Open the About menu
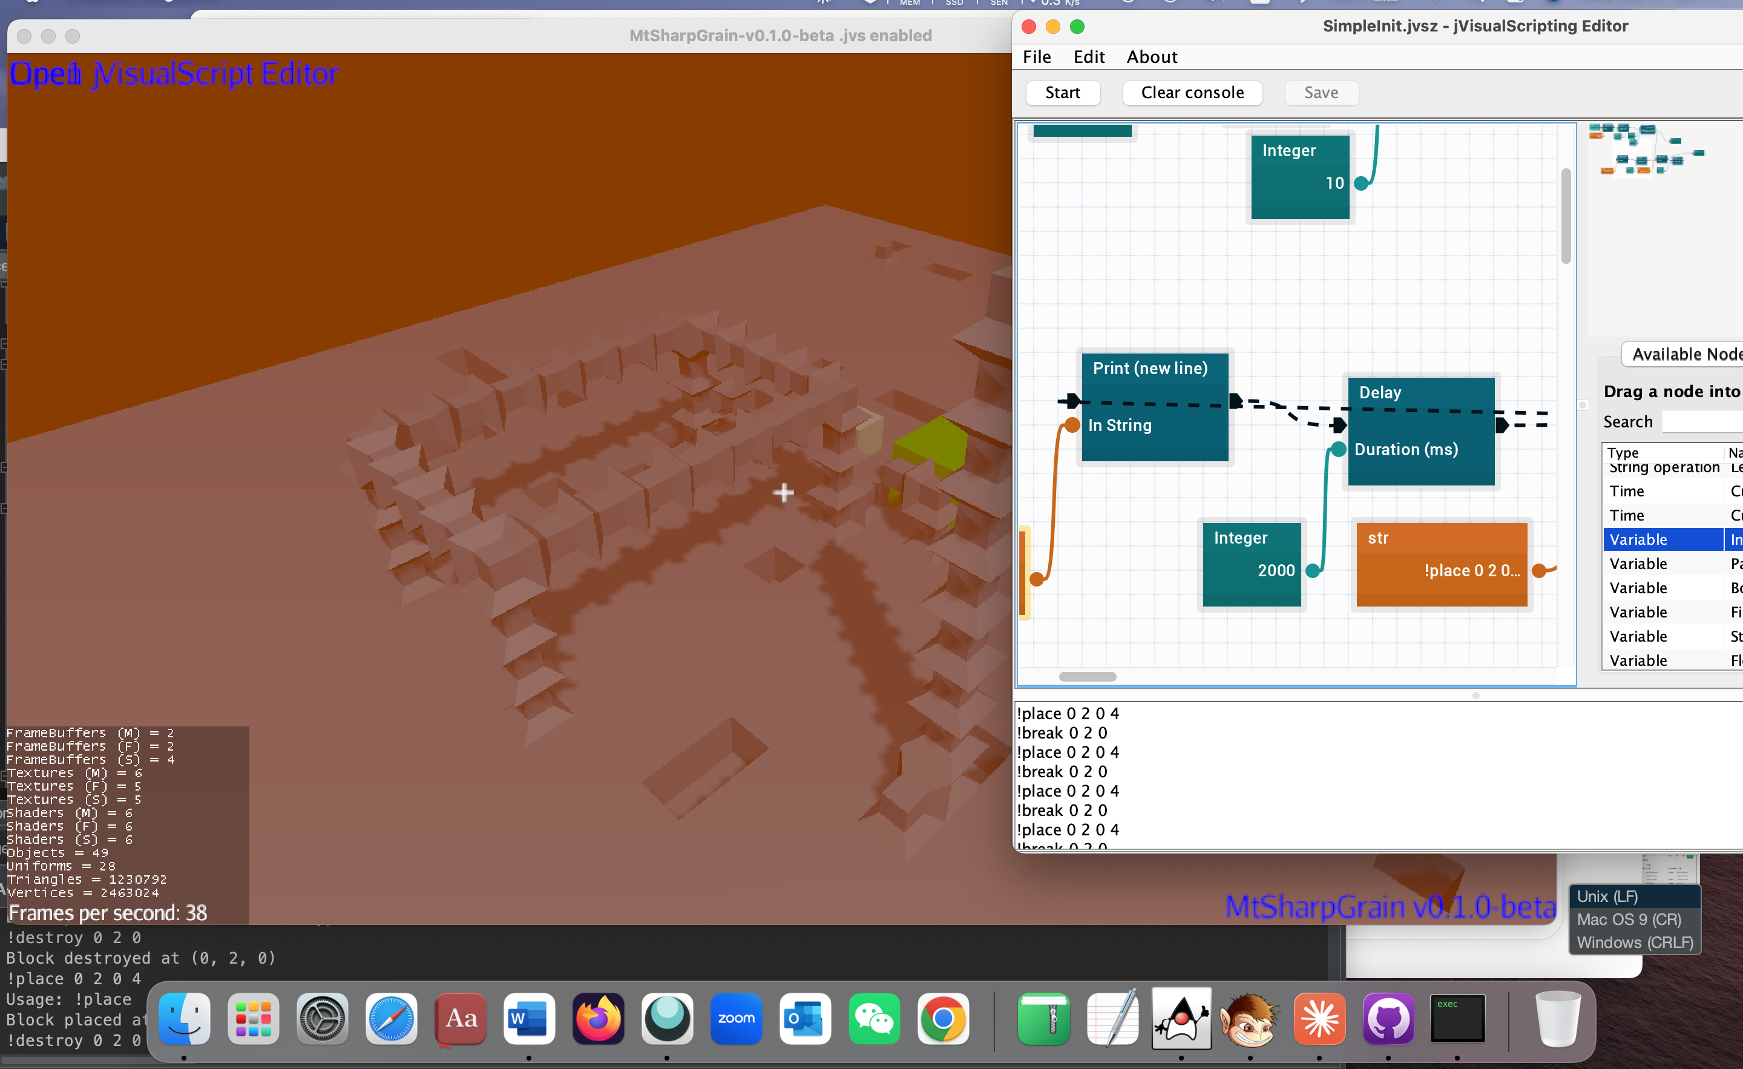The height and width of the screenshot is (1069, 1743). coord(1152,57)
